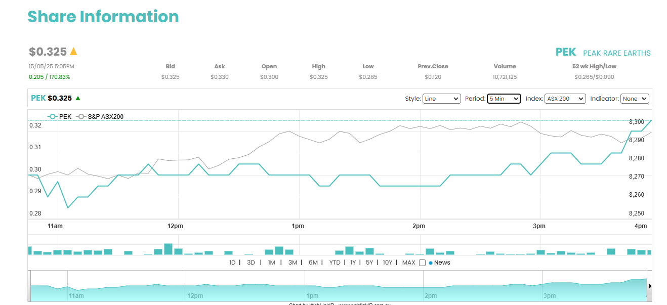Click the blue News dot indicator

tap(431, 263)
